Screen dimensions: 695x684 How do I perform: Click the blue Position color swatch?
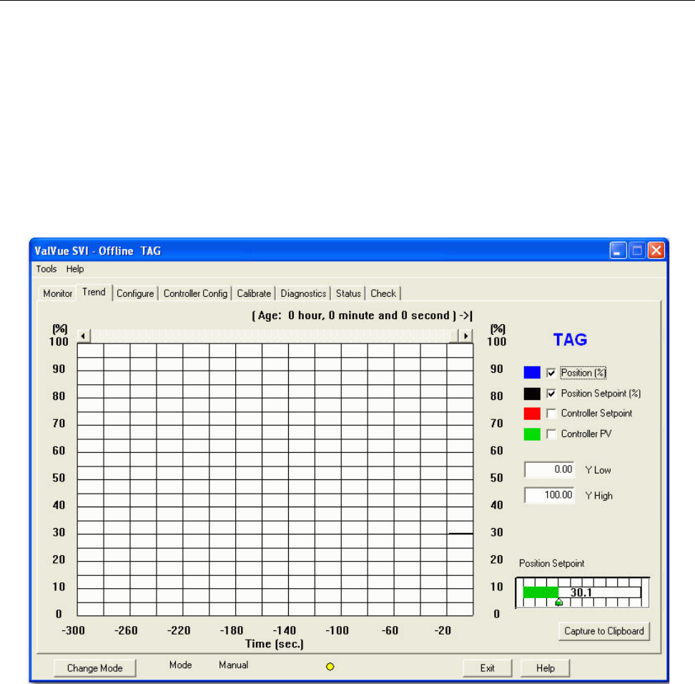(x=532, y=372)
